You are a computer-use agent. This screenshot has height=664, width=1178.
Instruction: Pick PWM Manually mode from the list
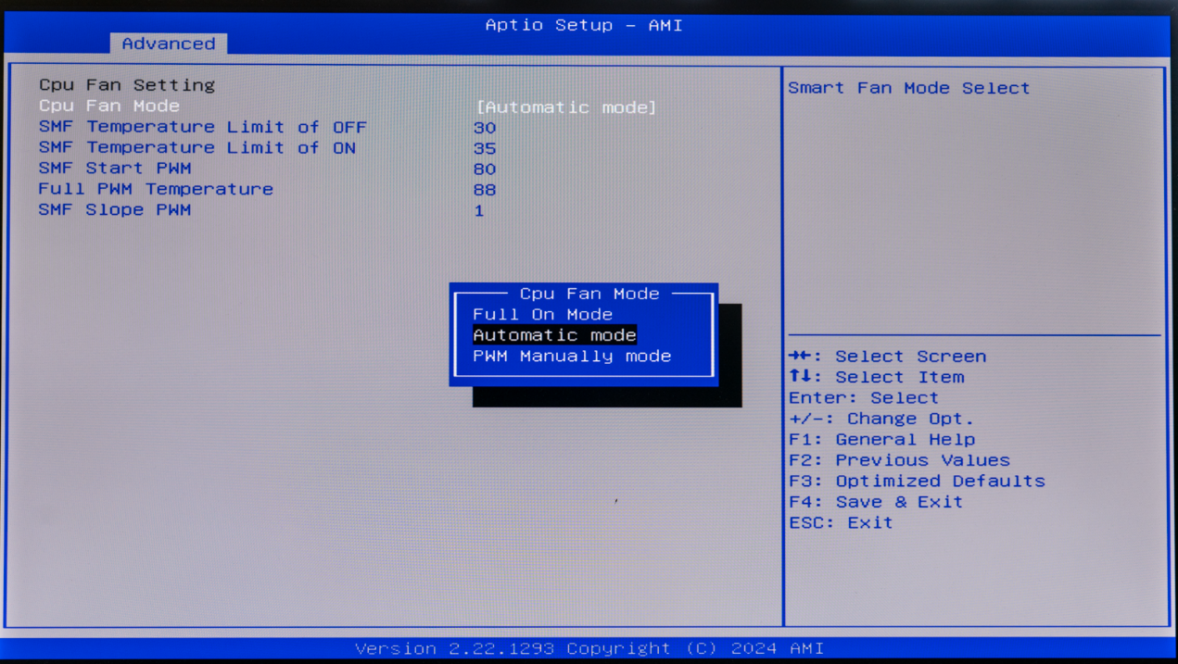click(571, 357)
